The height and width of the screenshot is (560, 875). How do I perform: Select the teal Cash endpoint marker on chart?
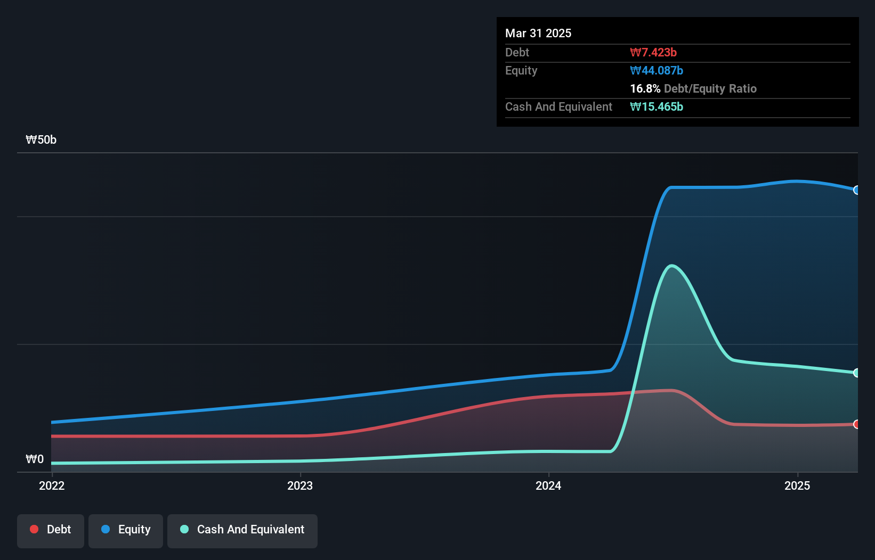857,373
